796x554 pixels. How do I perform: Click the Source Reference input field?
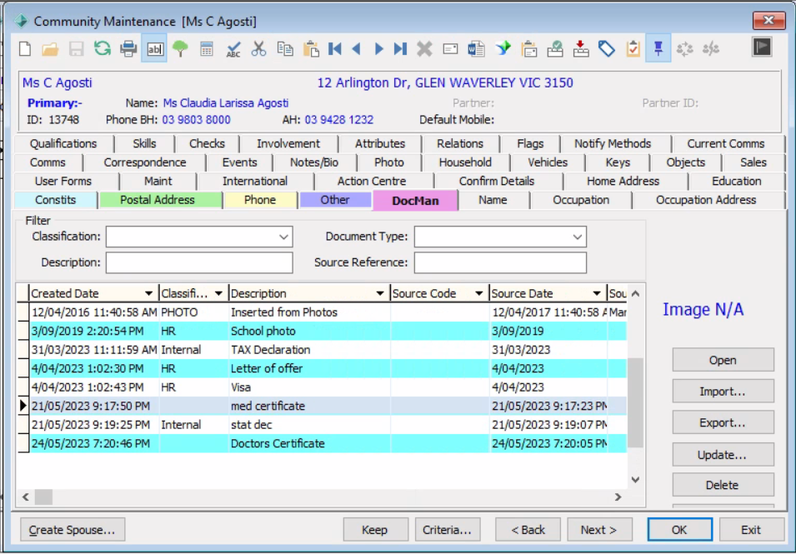pyautogui.click(x=499, y=263)
